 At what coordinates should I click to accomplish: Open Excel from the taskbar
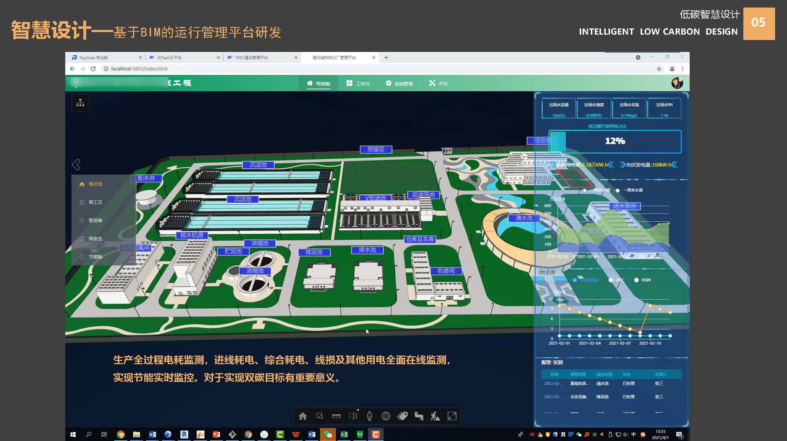[344, 435]
